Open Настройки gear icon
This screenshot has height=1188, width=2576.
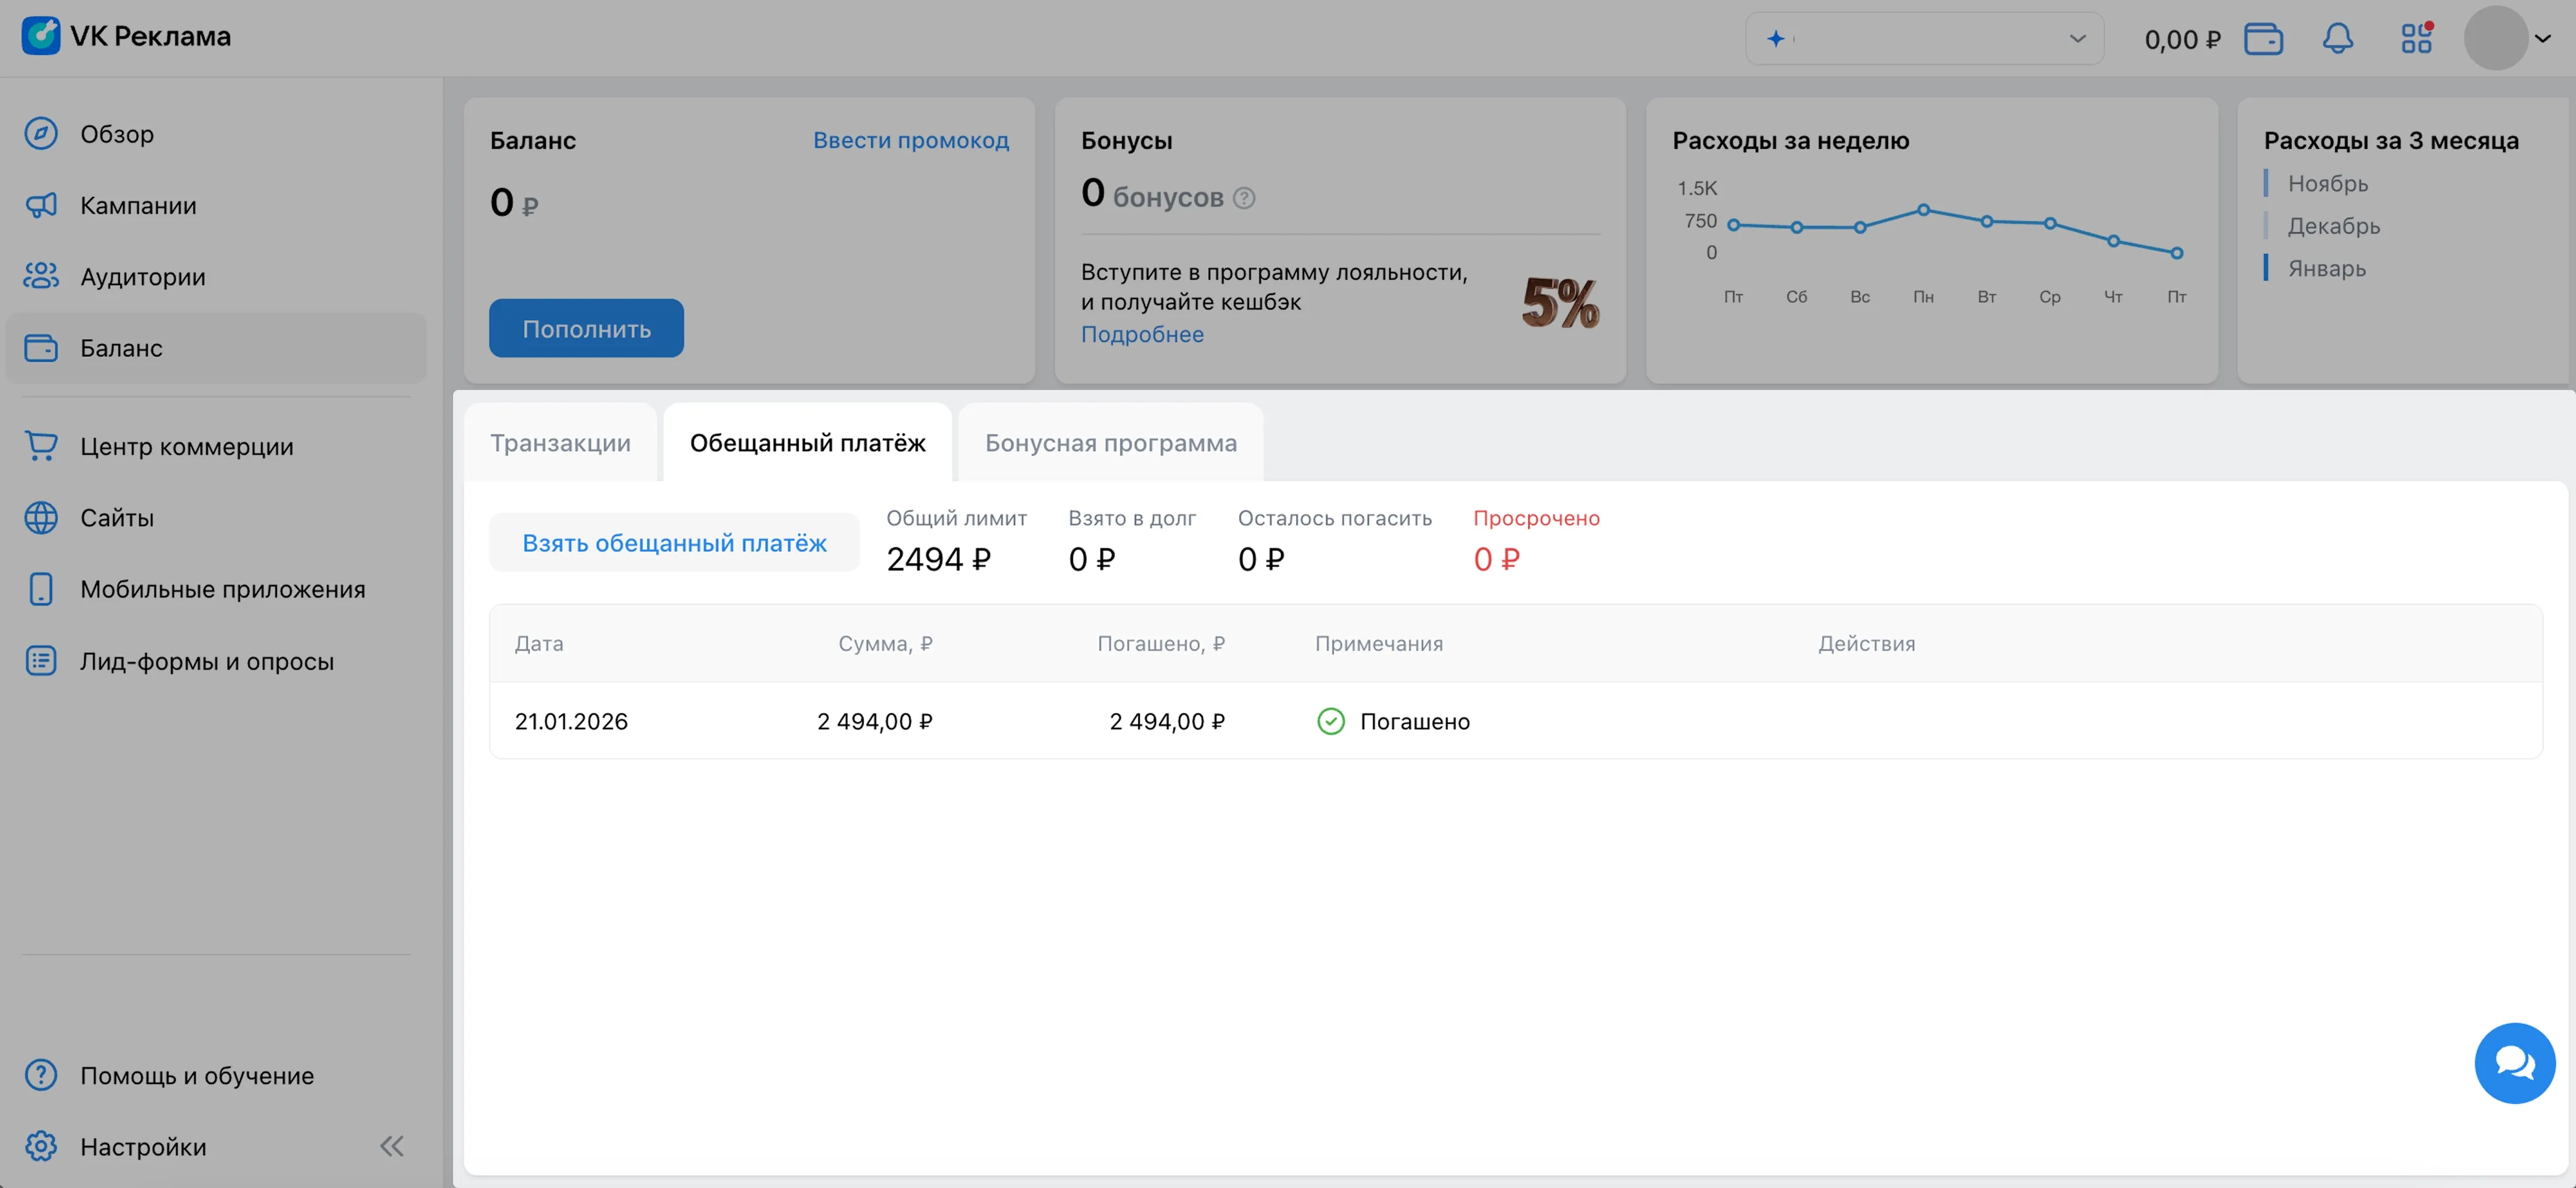[41, 1146]
